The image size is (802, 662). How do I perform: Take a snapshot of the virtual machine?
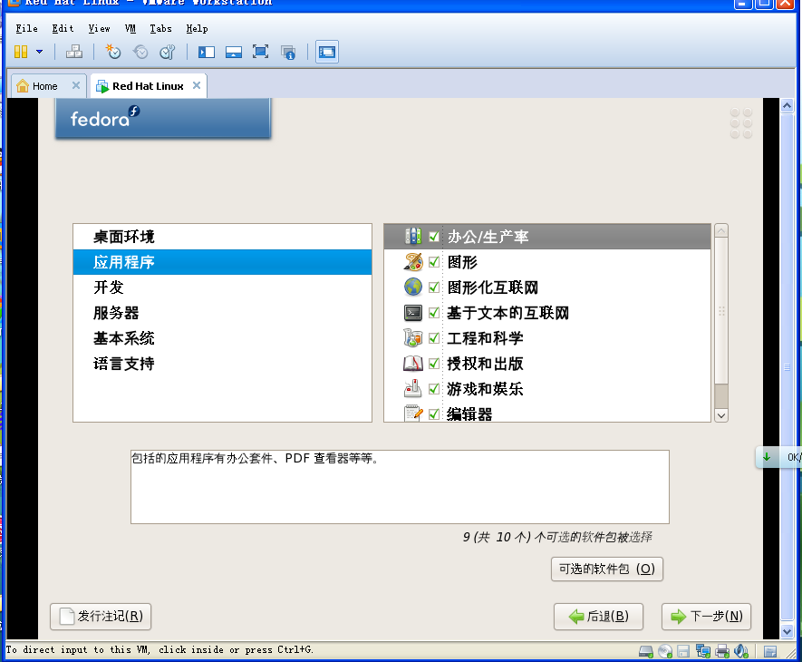(114, 52)
